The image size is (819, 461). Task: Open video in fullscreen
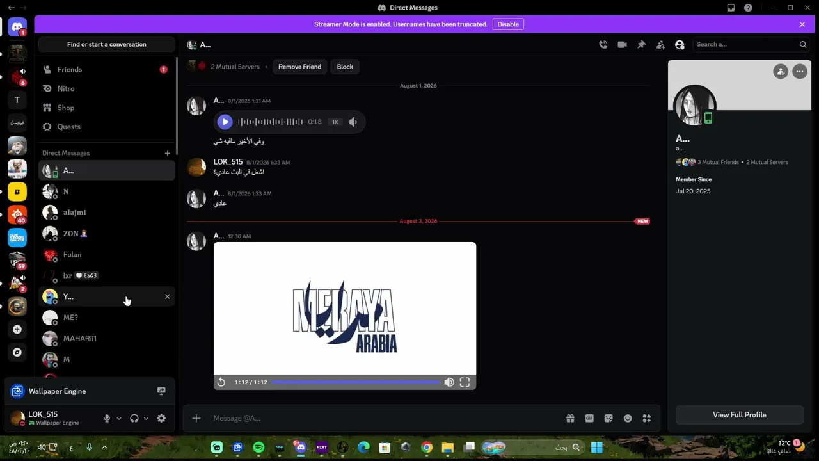pos(465,382)
